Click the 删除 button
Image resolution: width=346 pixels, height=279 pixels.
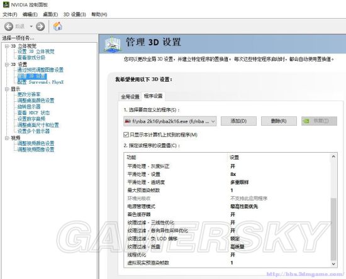click(x=279, y=121)
